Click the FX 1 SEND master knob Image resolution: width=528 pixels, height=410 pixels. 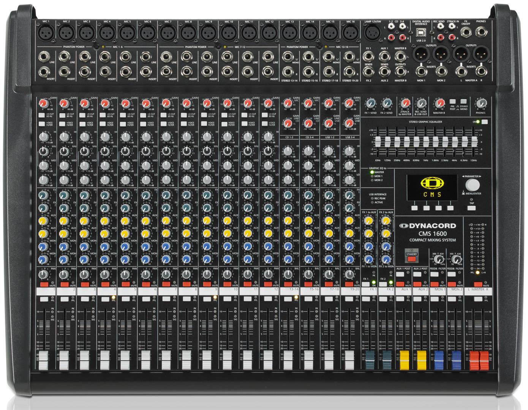point(370,103)
